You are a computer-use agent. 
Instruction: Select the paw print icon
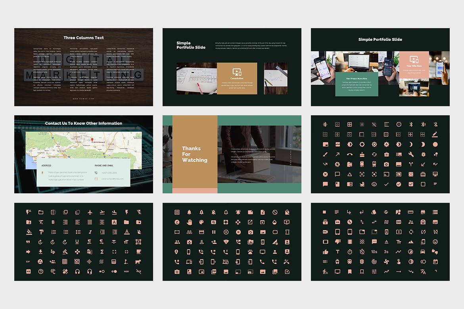(x=250, y=252)
